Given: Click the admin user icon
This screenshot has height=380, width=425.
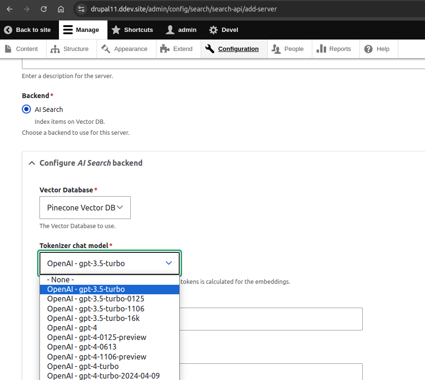Looking at the screenshot, I should tap(169, 30).
